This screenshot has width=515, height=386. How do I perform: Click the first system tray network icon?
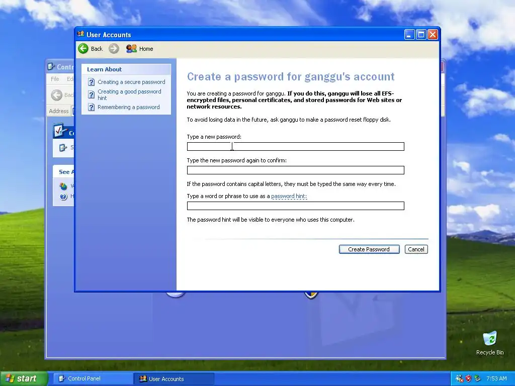pyautogui.click(x=460, y=378)
